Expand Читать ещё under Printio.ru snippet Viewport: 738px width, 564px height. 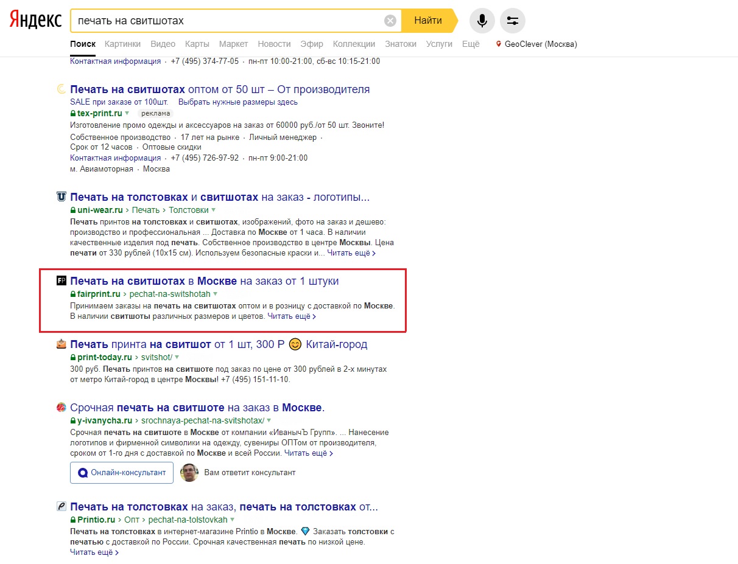click(x=94, y=552)
